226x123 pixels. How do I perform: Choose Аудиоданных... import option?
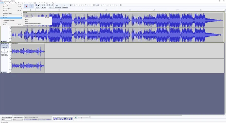(x=37, y=18)
